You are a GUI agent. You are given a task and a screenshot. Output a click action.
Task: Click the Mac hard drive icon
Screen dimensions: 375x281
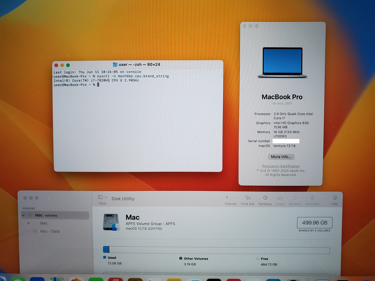111,222
